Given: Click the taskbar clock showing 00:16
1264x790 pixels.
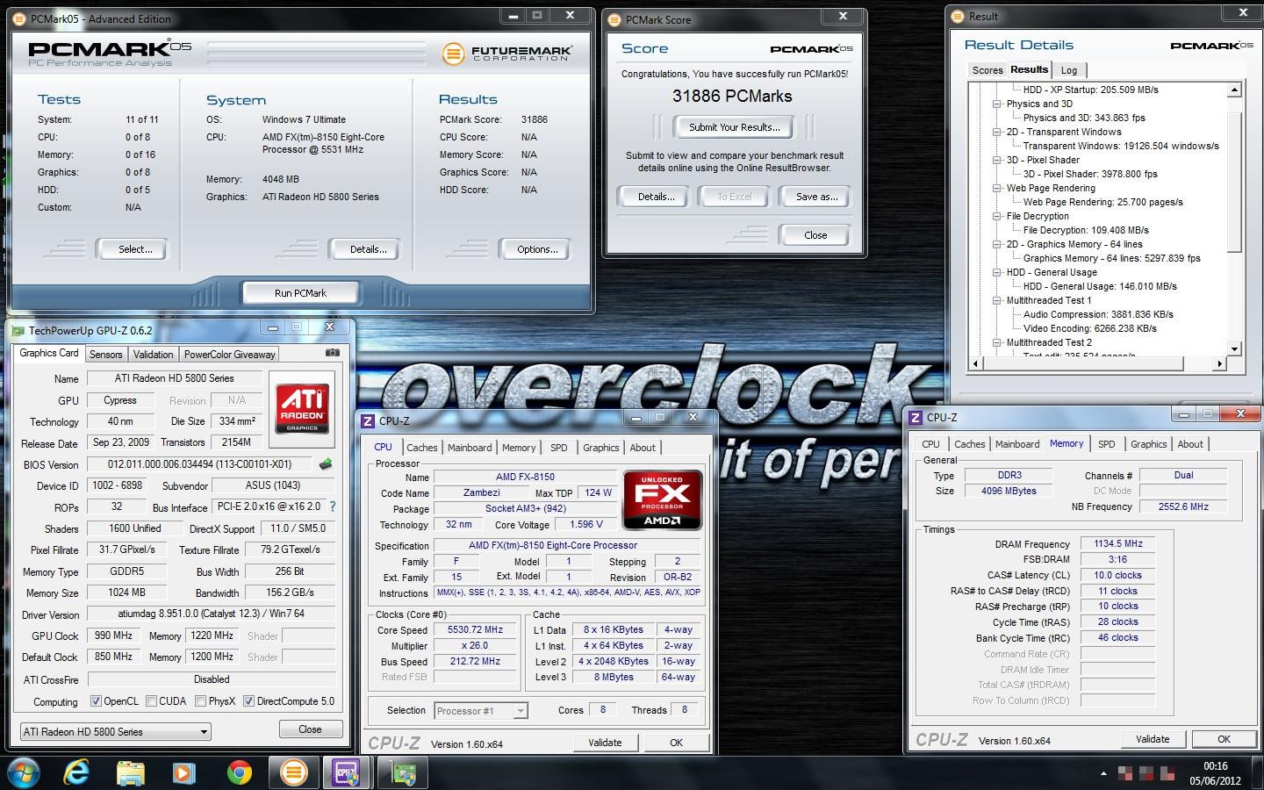Looking at the screenshot, I should [1216, 773].
